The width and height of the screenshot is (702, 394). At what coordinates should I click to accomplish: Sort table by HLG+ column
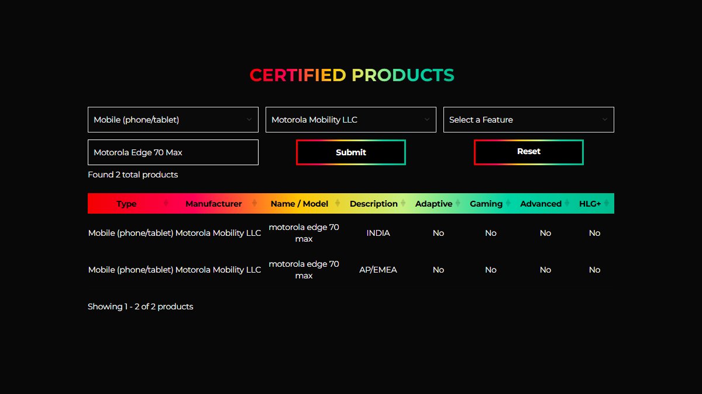590,204
